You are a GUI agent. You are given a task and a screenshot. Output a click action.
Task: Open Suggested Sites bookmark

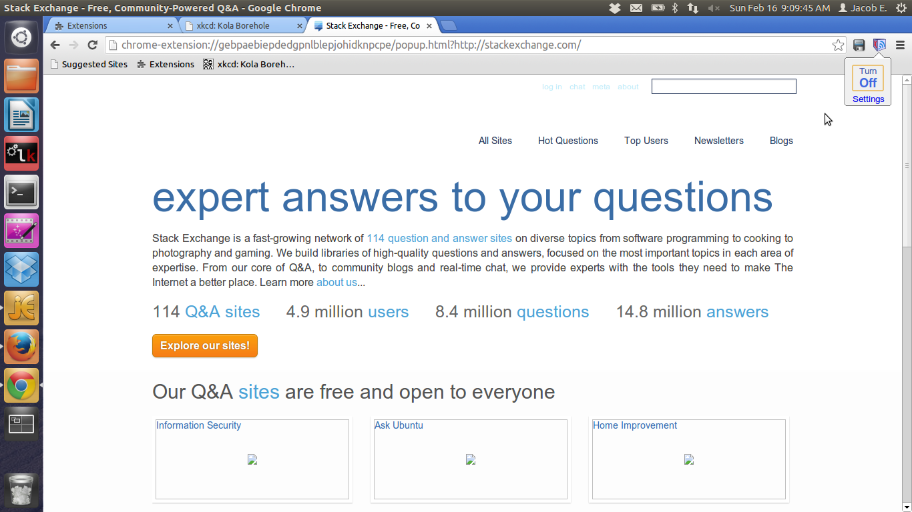[89, 65]
